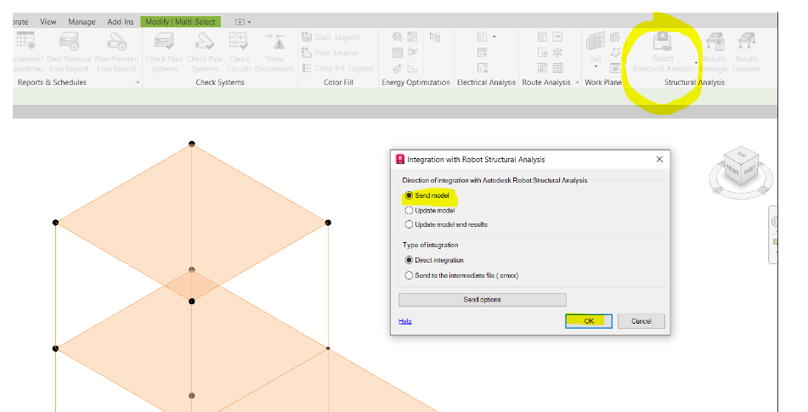Choose Send to the intermediate file (.smxx)
Screen dimensions: 808x412
coord(461,275)
